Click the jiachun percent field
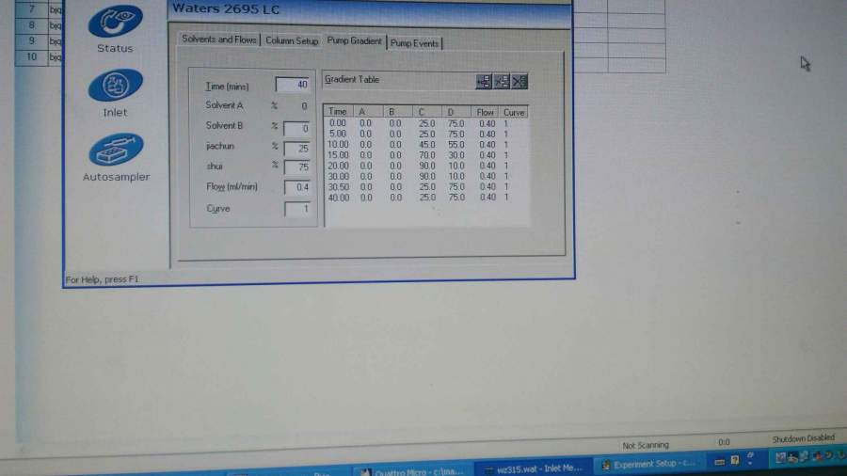Viewport: 847px width, 476px height. (x=296, y=149)
